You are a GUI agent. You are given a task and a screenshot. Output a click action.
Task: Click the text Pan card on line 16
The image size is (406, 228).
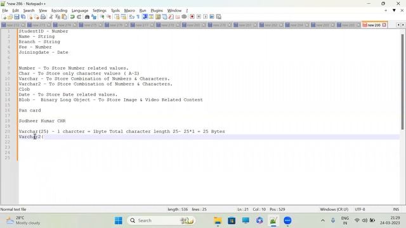click(x=30, y=110)
